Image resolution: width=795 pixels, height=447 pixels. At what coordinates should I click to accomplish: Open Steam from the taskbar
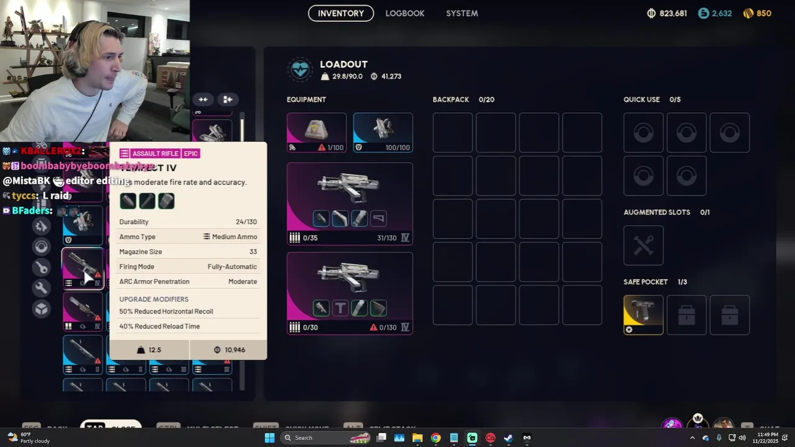[509, 438]
